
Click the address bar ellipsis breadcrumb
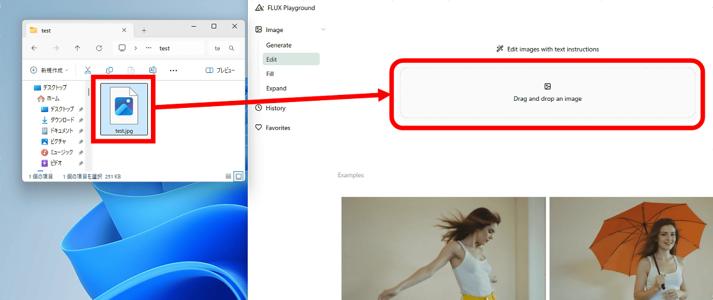pos(150,48)
